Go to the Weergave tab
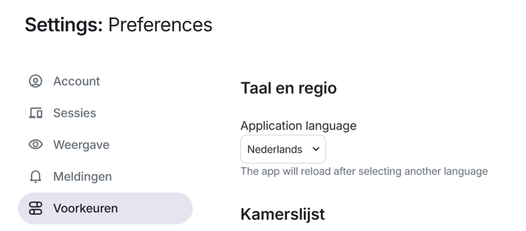 click(x=81, y=145)
